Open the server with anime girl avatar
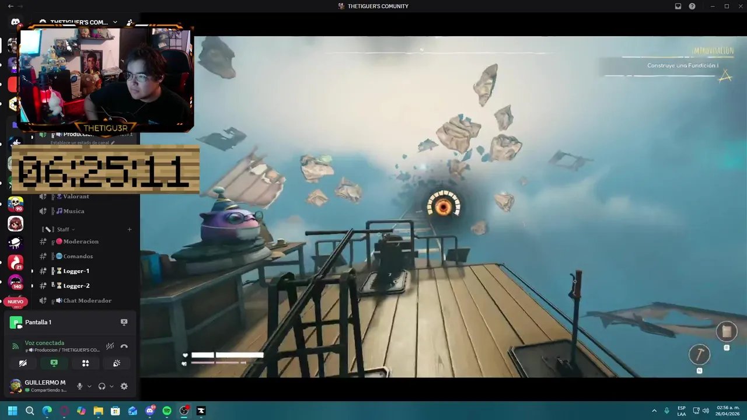Viewport: 747px width, 420px height. (15, 223)
